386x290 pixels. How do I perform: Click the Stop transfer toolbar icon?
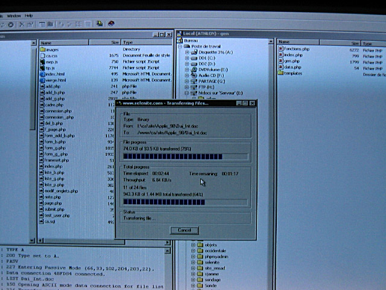(x=11, y=25)
